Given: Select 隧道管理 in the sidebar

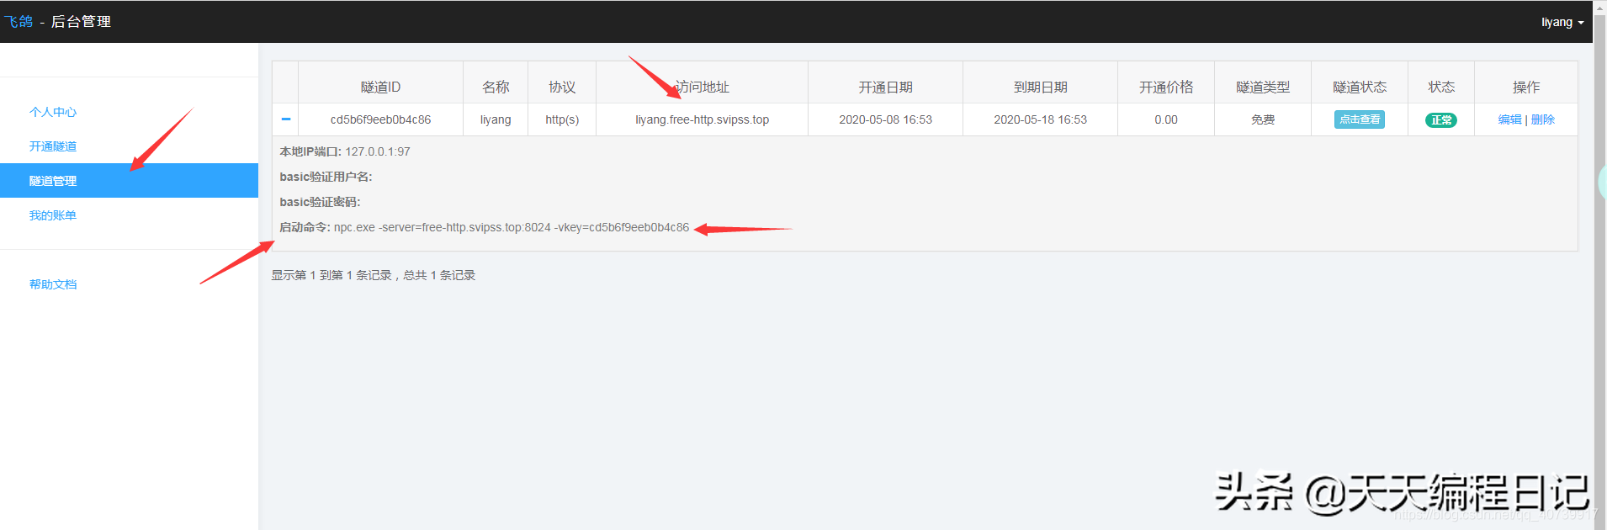Looking at the screenshot, I should click(x=129, y=181).
